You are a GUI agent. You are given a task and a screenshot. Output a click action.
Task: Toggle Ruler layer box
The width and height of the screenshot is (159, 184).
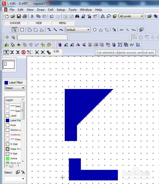7,125
